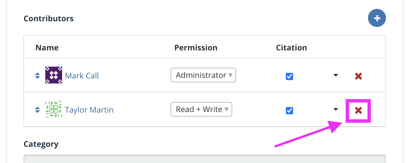Uncheck the Citation checkbox for Mark Call

coord(289,76)
